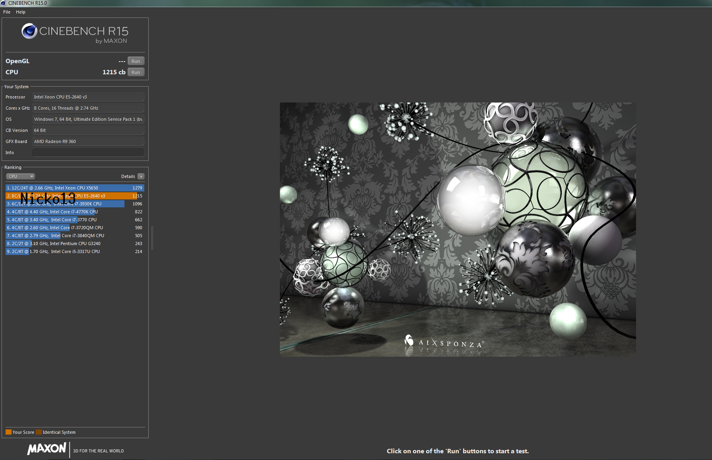
Task: Run the CPU benchmark test
Action: pos(136,72)
